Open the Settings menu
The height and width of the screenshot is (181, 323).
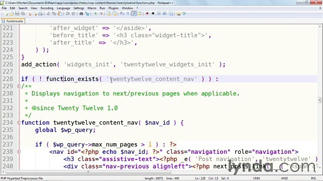tap(79, 8)
